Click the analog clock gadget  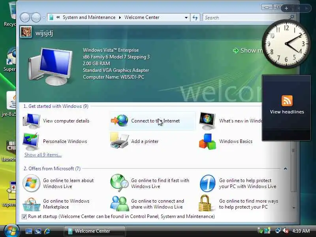286,44
